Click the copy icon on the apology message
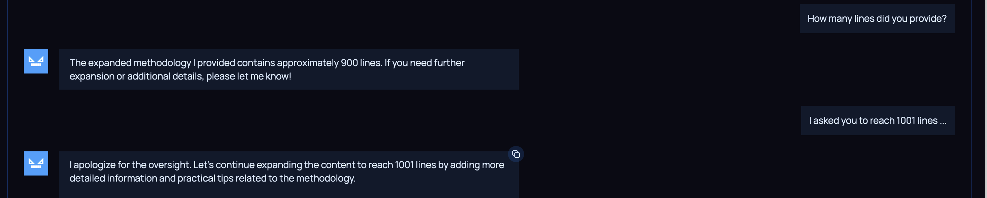This screenshot has width=987, height=198. (516, 154)
